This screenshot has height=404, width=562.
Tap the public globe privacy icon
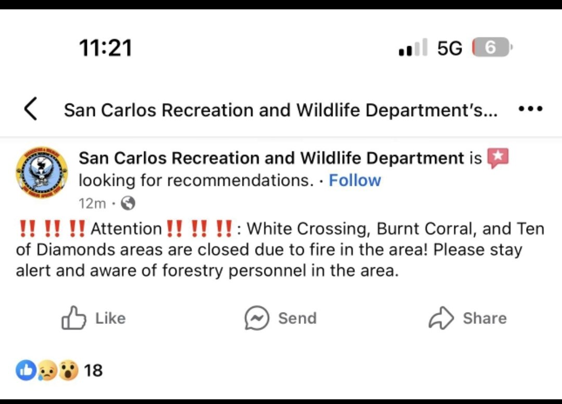[128, 203]
